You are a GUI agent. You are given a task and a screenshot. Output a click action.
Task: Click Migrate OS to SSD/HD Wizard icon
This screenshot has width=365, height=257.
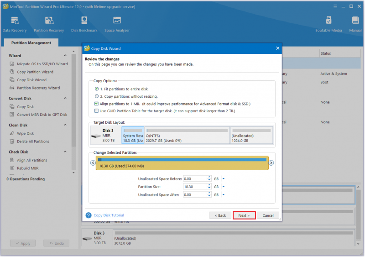click(x=12, y=64)
